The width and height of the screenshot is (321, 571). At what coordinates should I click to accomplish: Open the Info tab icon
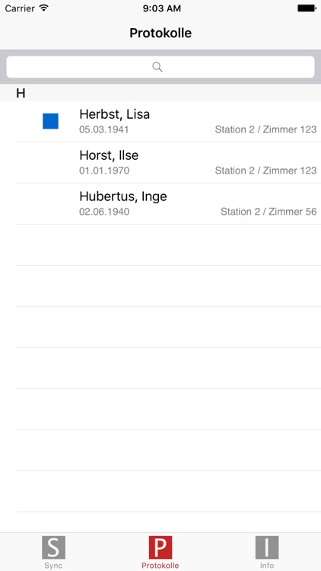click(267, 547)
